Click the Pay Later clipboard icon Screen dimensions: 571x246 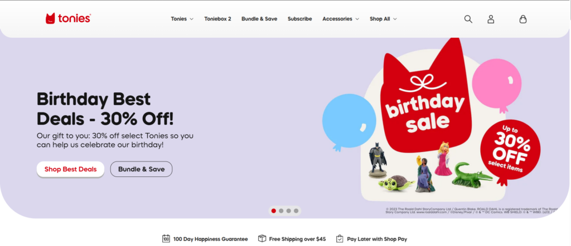point(340,239)
